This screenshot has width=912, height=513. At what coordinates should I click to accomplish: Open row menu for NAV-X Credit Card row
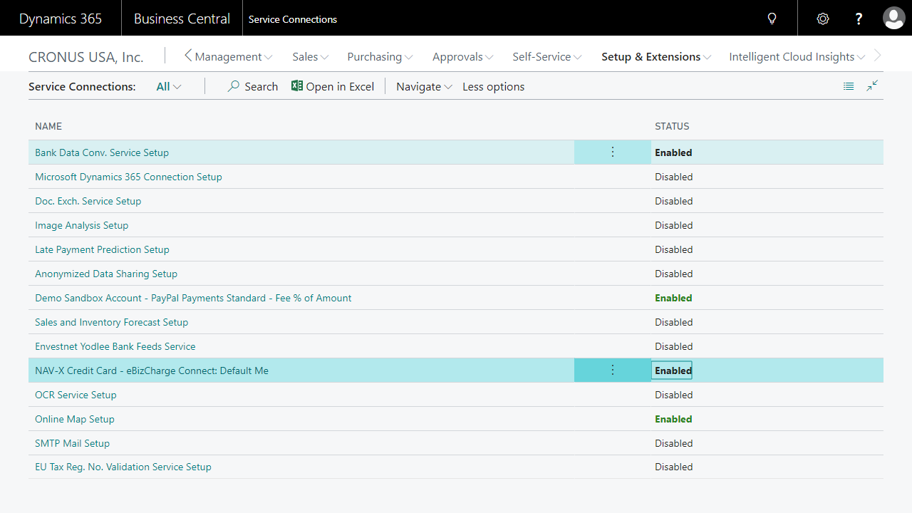point(613,370)
